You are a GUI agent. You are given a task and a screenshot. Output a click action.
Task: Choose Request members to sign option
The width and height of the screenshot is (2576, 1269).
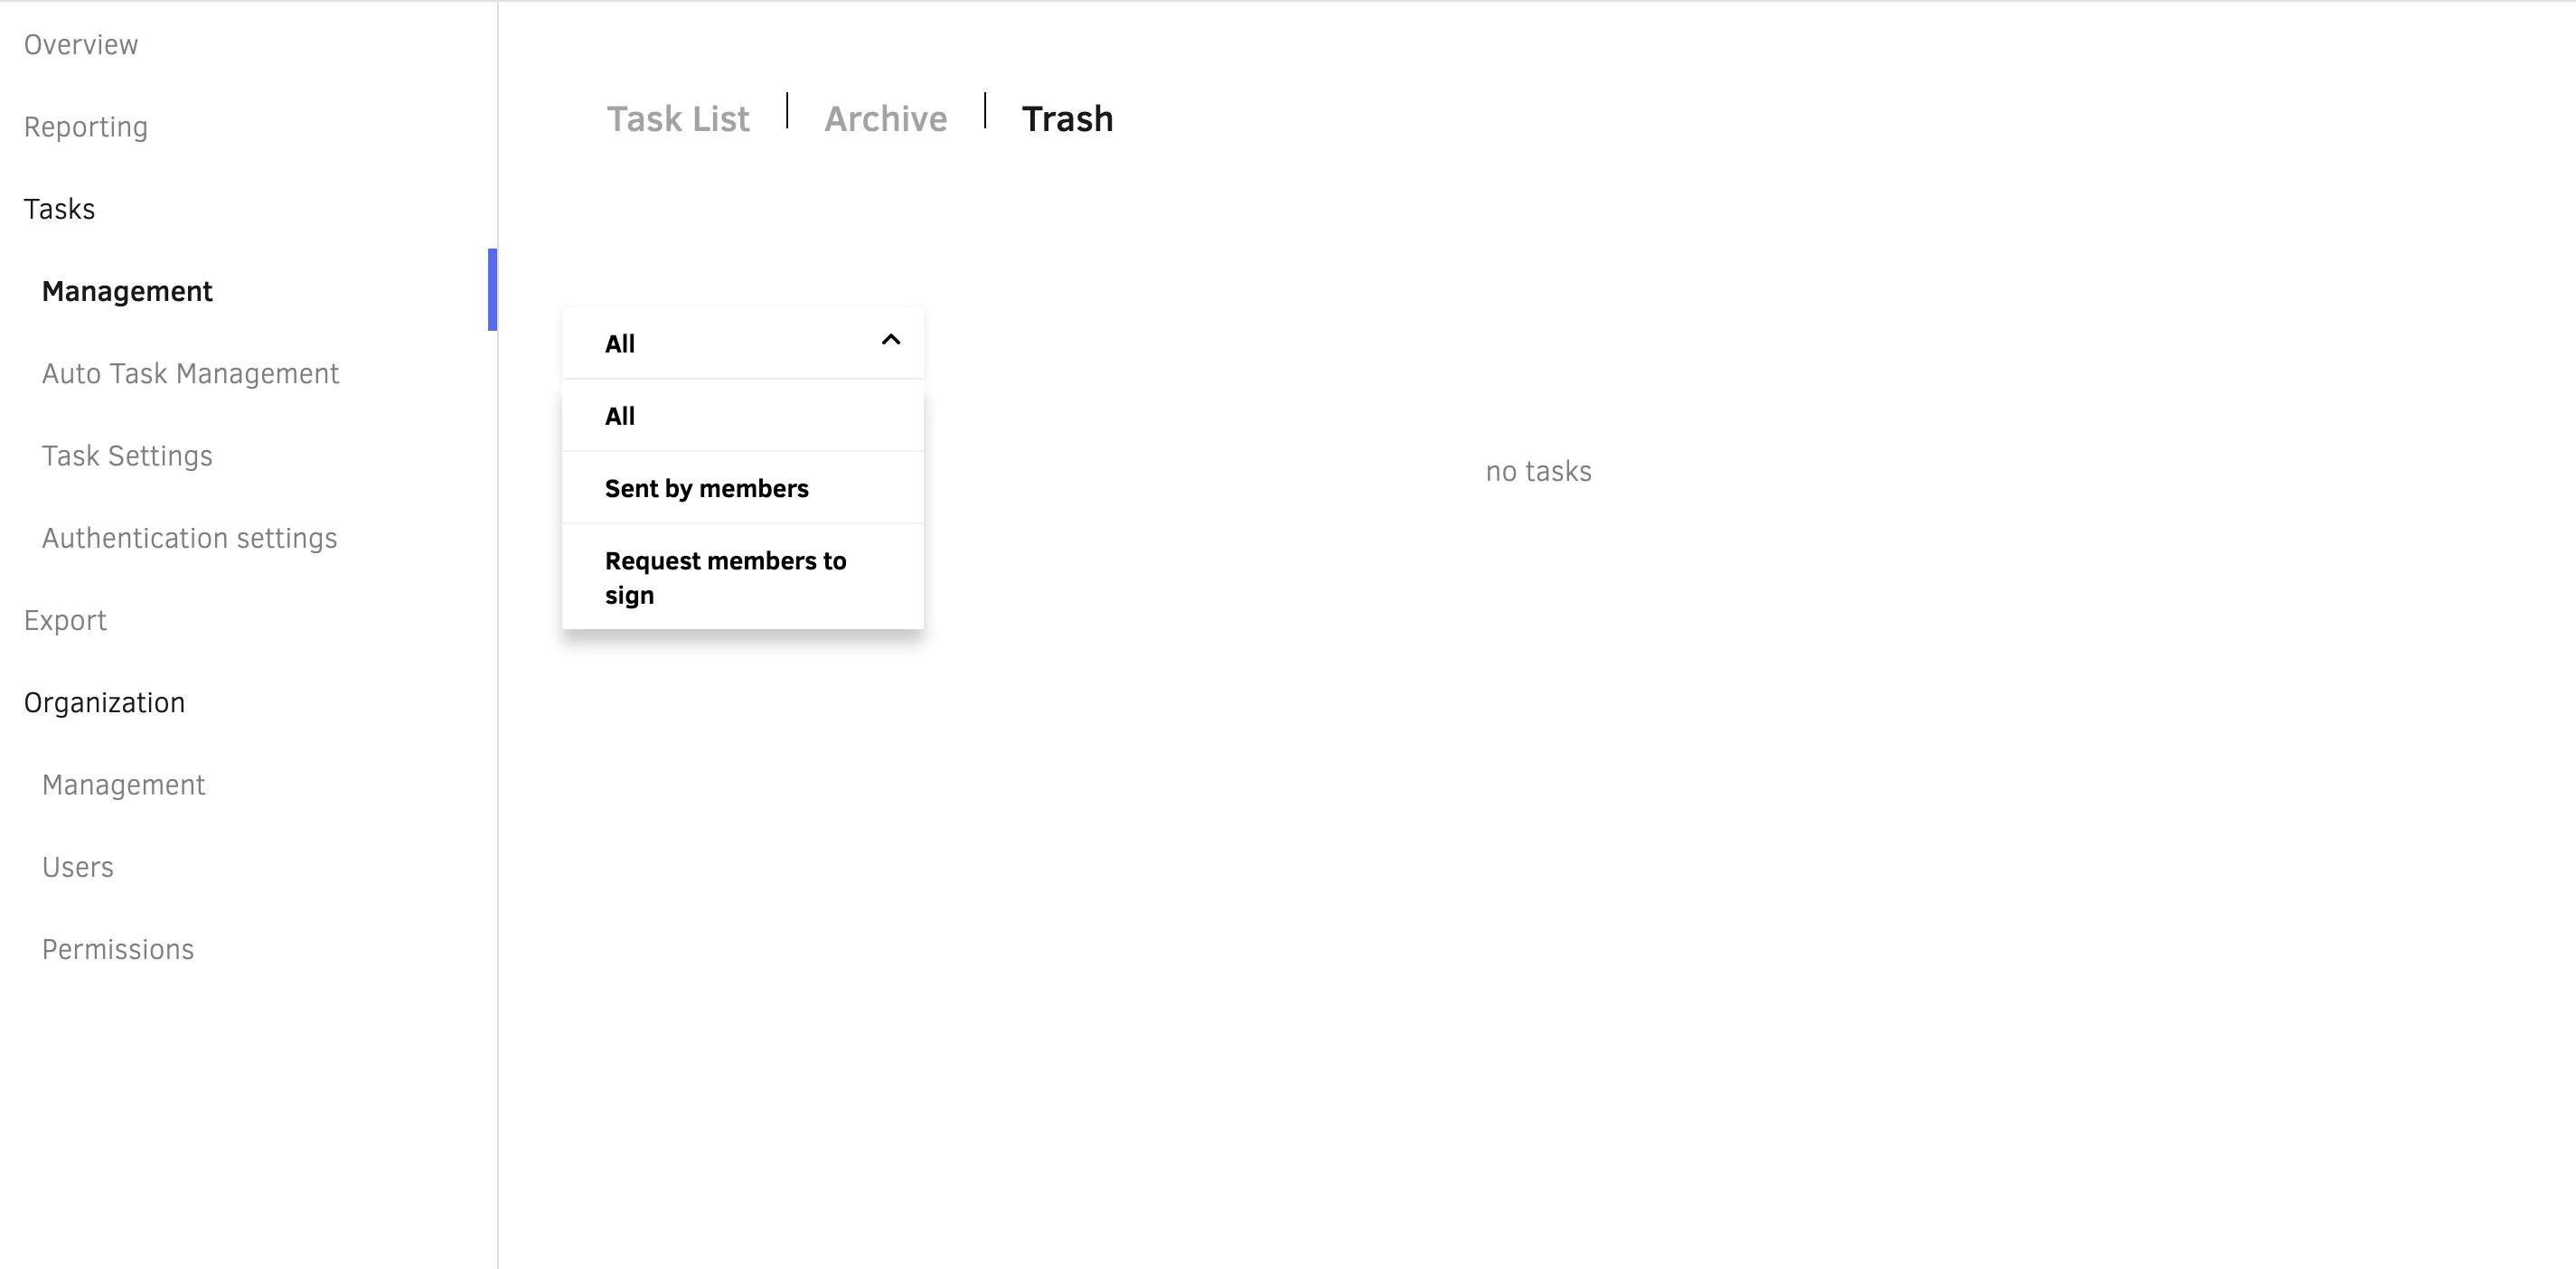coord(742,577)
